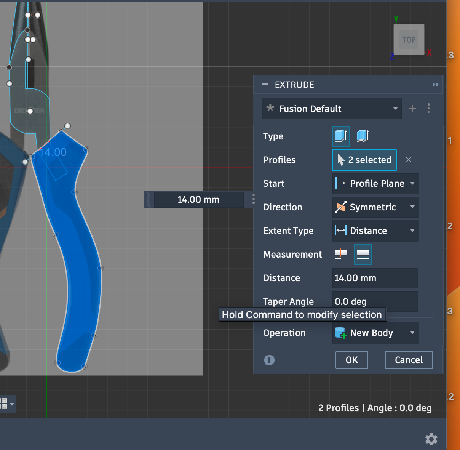Clear the selected profiles with X
The width and height of the screenshot is (460, 450).
pyautogui.click(x=409, y=160)
